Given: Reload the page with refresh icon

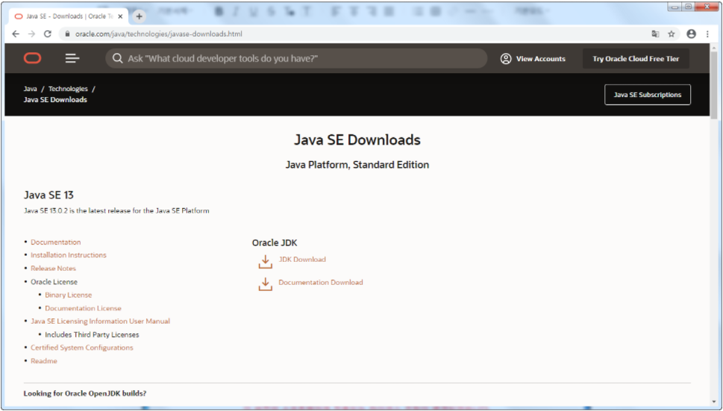Looking at the screenshot, I should [48, 34].
